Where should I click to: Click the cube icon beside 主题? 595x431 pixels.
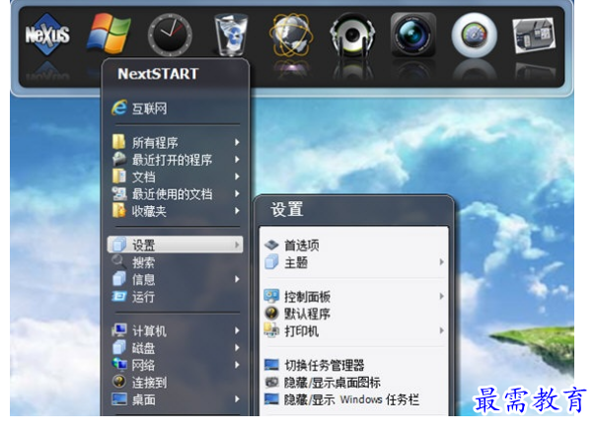(x=271, y=261)
